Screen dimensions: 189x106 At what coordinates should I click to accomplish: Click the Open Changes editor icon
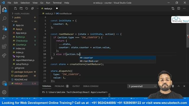click(173, 9)
